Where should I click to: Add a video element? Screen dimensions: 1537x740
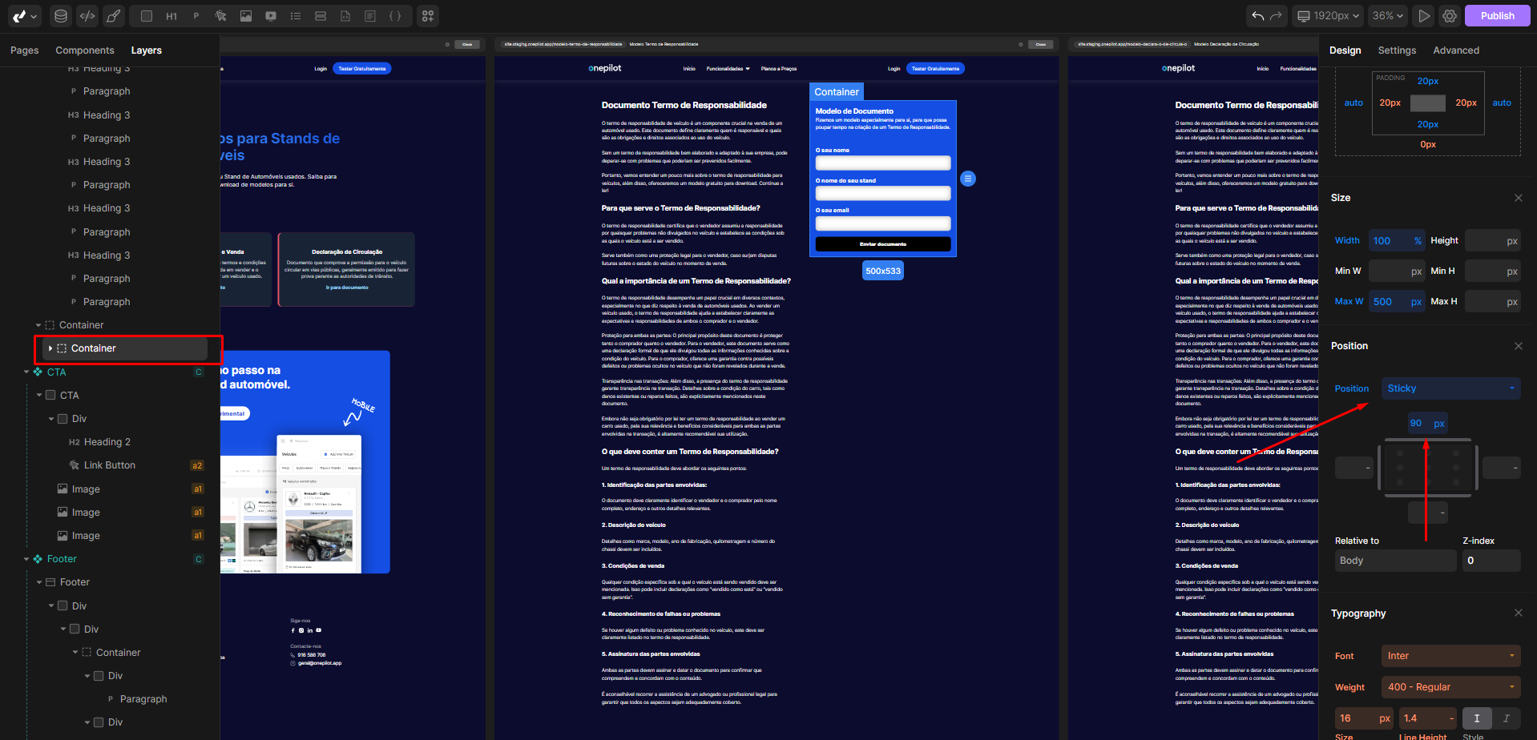click(271, 16)
